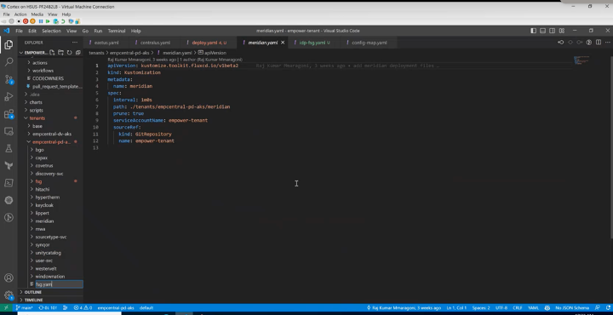Screen dimensions: 613x315
Task: Open notifications bell in status bar
Action: pos(607,307)
